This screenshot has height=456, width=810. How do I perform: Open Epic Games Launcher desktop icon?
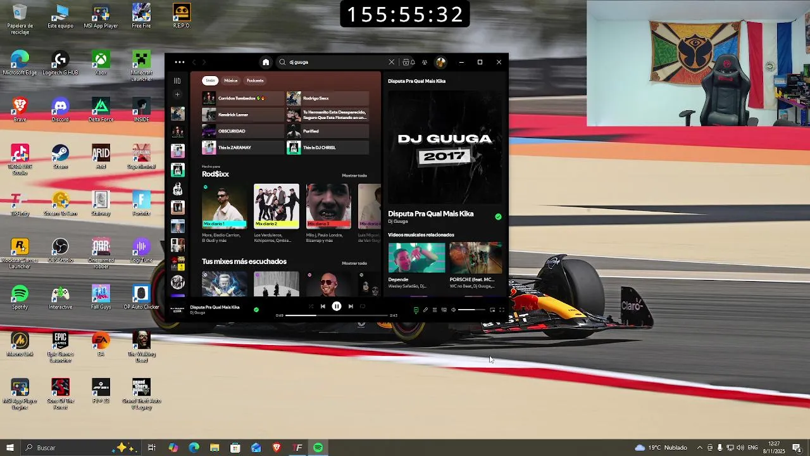[x=60, y=347]
